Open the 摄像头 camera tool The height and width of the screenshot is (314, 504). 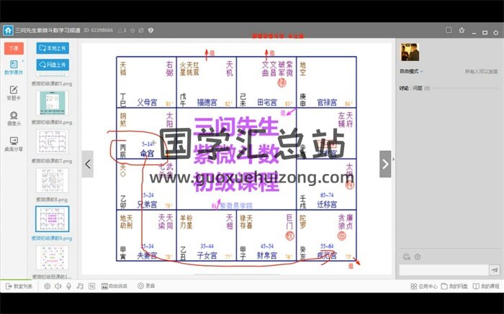pyautogui.click(x=14, y=119)
